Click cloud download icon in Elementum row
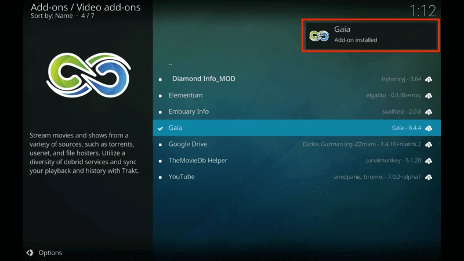The width and height of the screenshot is (464, 261). coord(429,96)
